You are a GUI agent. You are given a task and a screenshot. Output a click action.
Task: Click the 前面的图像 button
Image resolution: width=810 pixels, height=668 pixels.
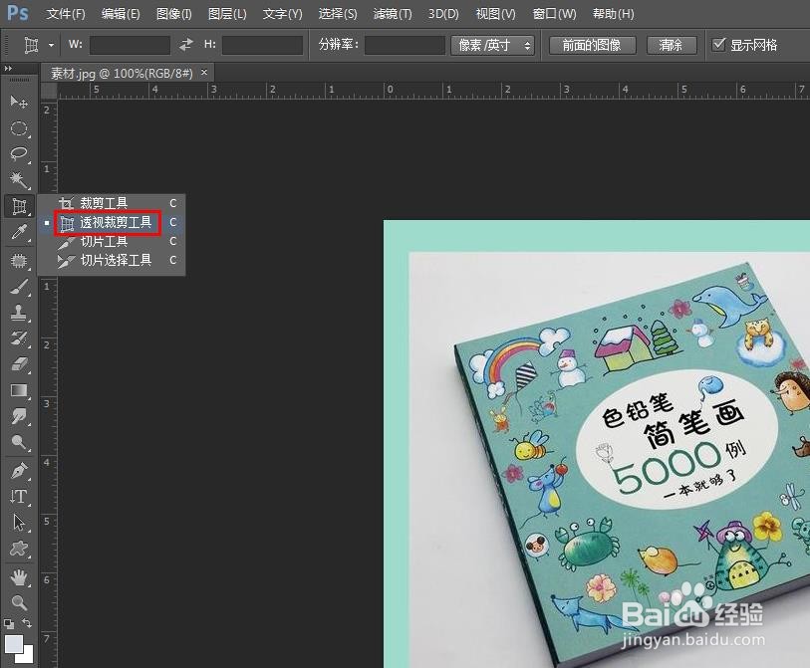click(x=592, y=45)
